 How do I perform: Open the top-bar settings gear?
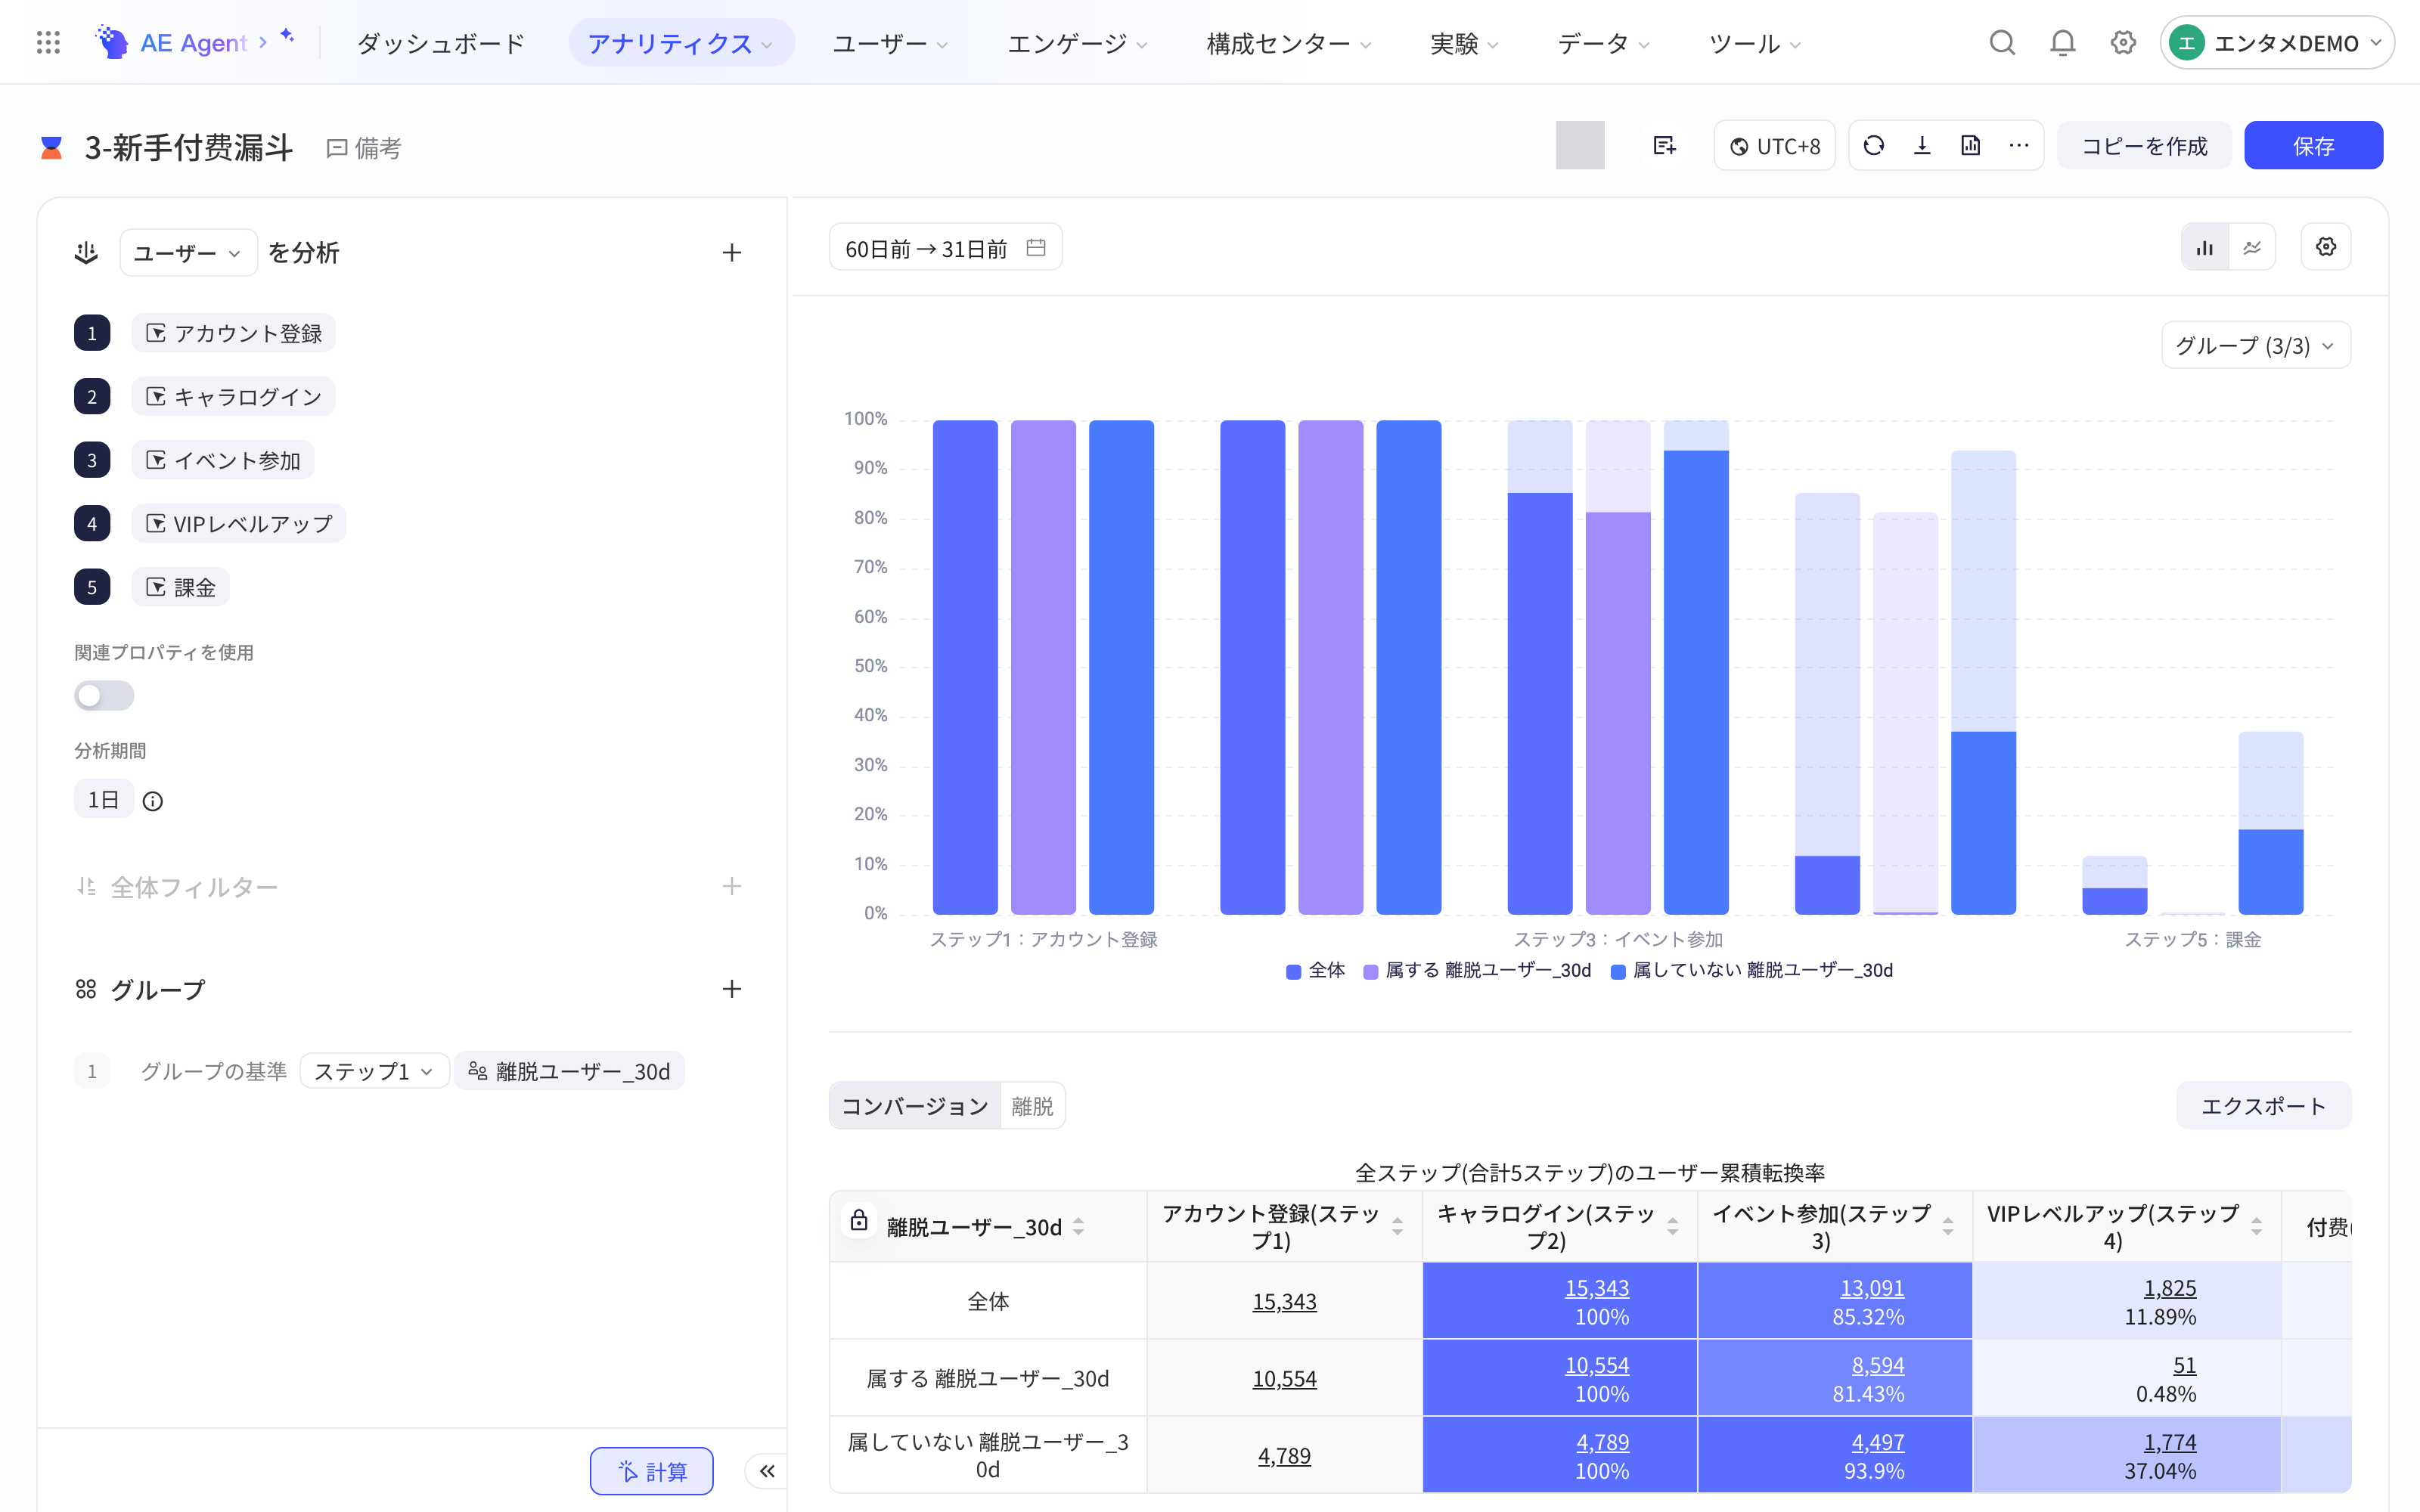coord(2123,43)
